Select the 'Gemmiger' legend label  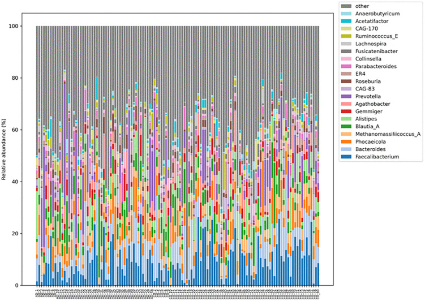[x=369, y=111]
